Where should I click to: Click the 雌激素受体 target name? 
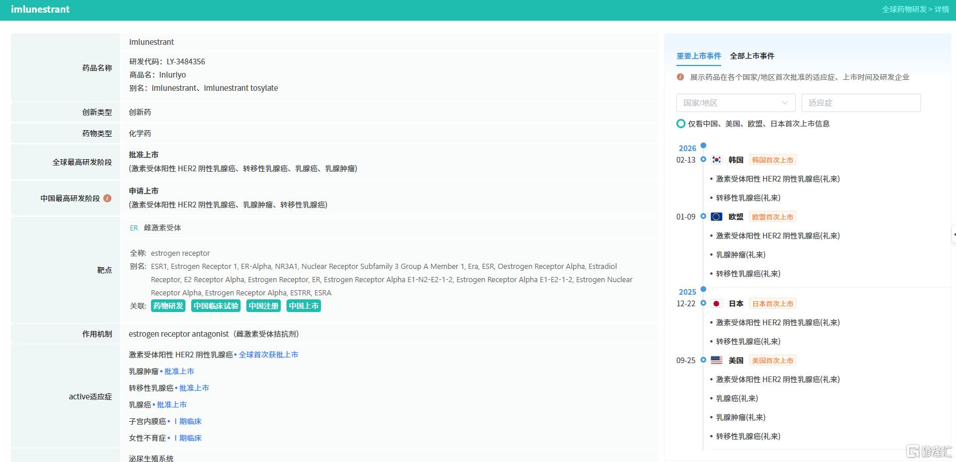click(162, 228)
